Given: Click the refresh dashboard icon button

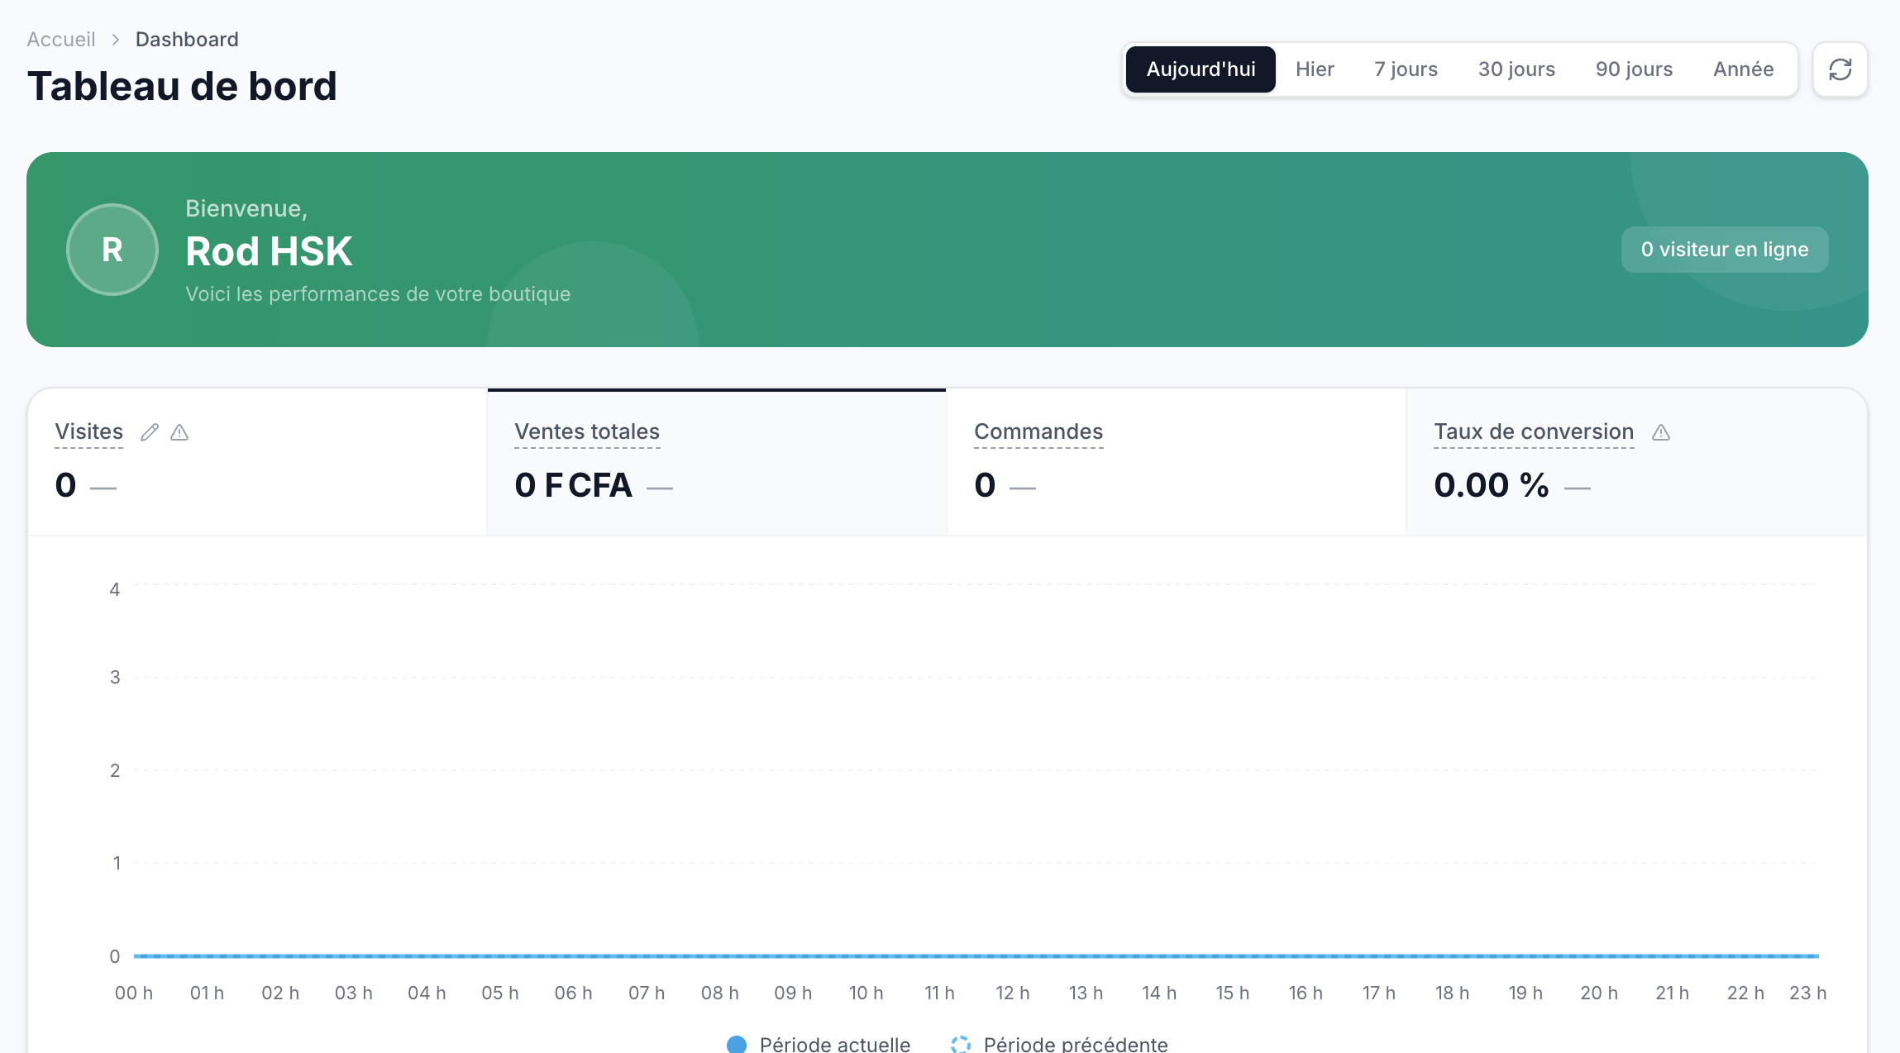Looking at the screenshot, I should 1840,69.
